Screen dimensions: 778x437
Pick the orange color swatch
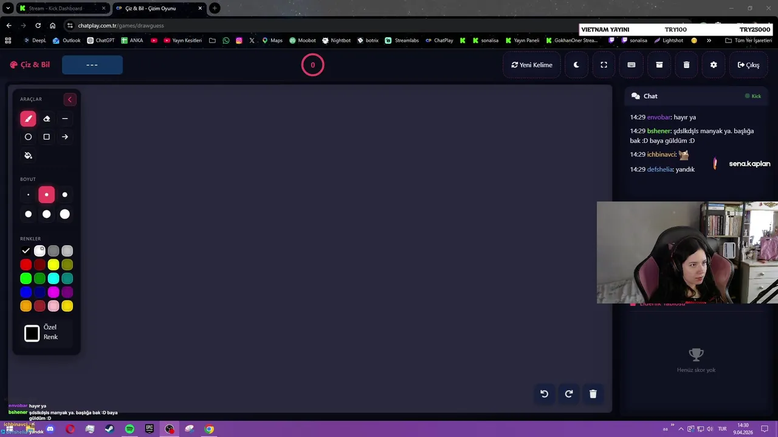click(x=26, y=307)
